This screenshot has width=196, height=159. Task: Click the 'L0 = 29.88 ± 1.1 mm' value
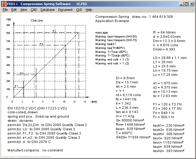click(x=170, y=58)
